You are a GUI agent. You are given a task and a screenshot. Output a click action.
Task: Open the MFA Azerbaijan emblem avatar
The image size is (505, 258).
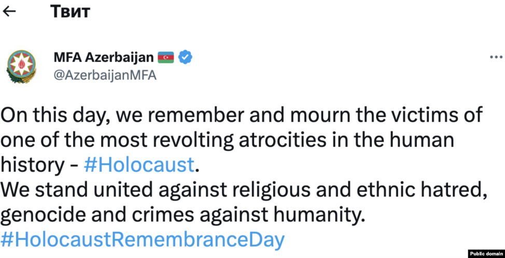22,67
